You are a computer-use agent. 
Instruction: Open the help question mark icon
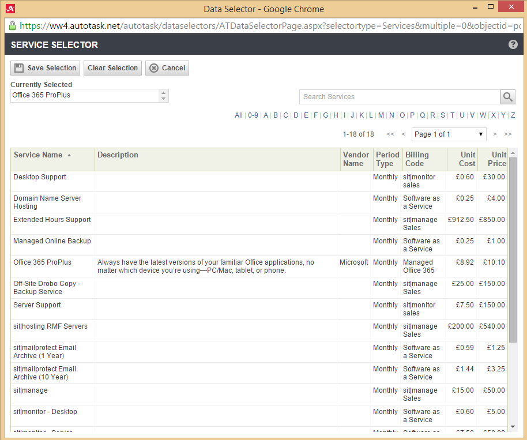[513, 44]
